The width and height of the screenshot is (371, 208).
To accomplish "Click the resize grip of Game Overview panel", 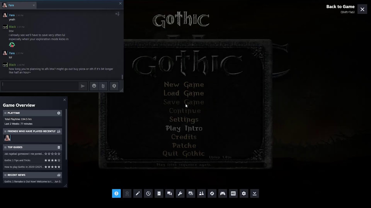I will pos(65,186).
